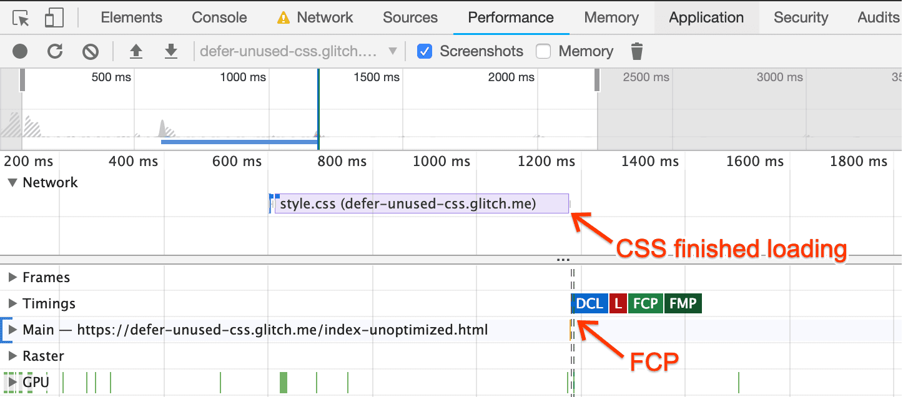
Task: Disable the Screenshots checkbox
Action: click(425, 51)
